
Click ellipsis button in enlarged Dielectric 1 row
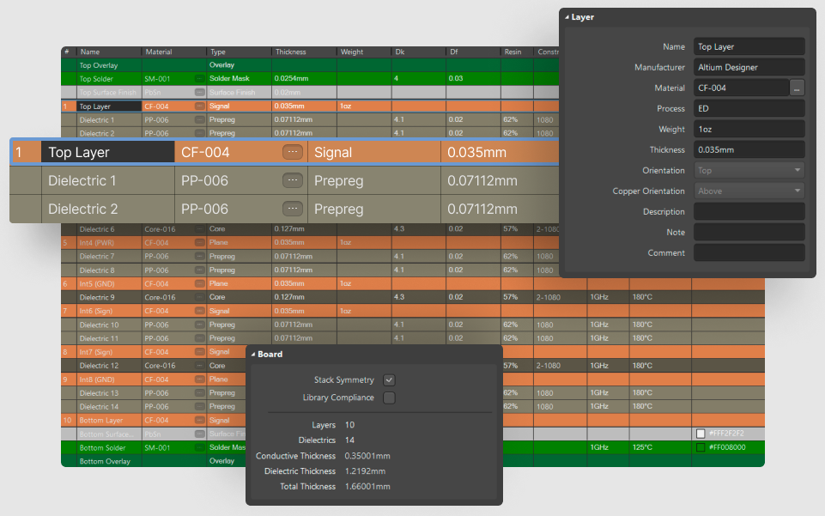[293, 180]
